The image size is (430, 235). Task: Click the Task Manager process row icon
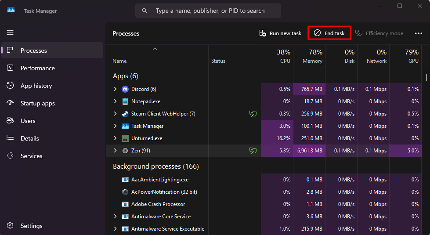125,126
